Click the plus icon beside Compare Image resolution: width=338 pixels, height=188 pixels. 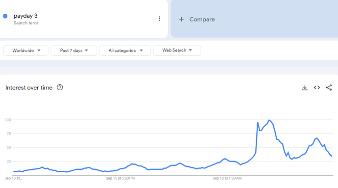point(182,20)
